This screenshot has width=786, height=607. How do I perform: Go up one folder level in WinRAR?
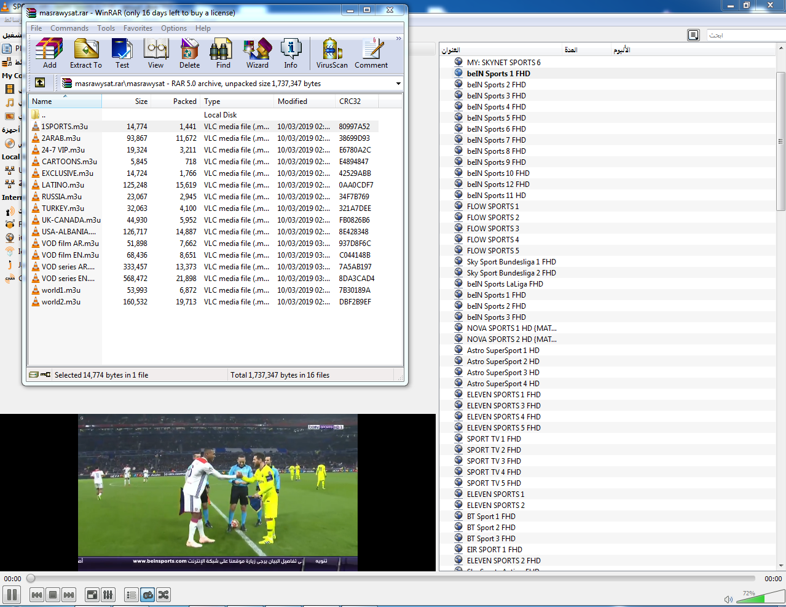40,82
